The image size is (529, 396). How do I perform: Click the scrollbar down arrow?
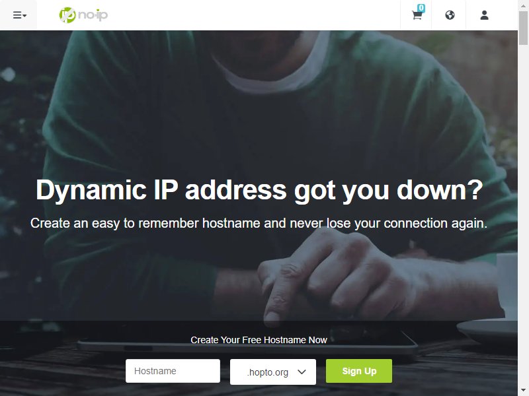523,391
